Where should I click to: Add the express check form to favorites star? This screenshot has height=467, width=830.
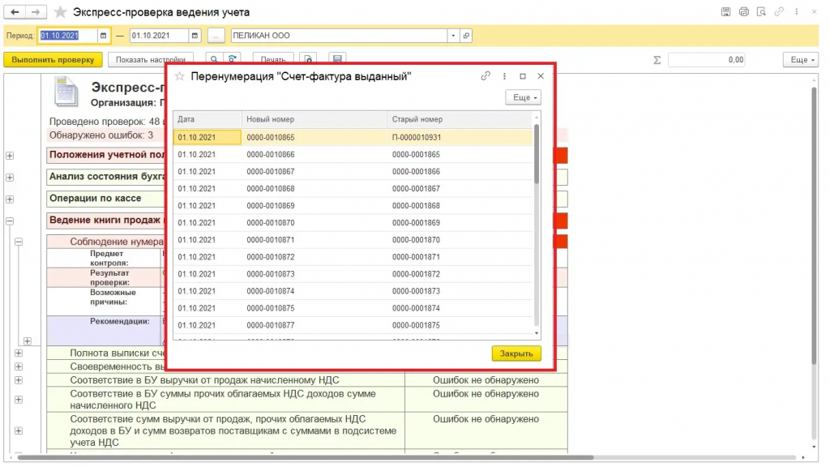tap(60, 11)
